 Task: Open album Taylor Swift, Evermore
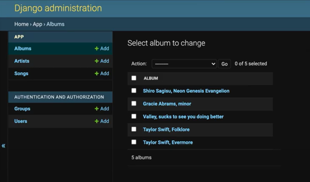[x=168, y=142]
